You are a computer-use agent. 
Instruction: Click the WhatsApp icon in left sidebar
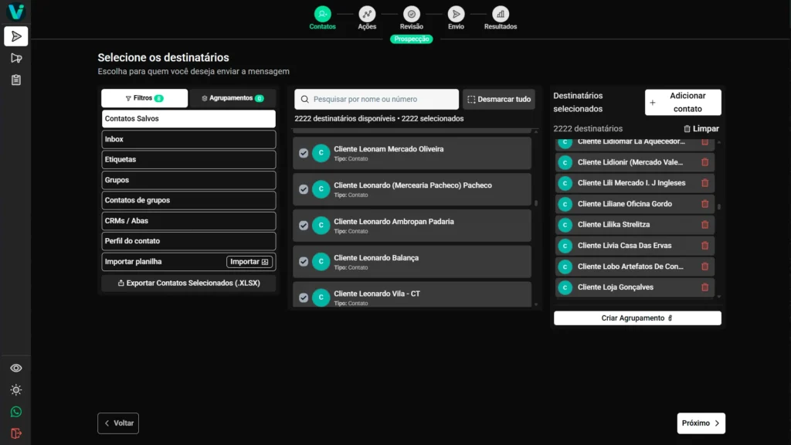(15, 412)
